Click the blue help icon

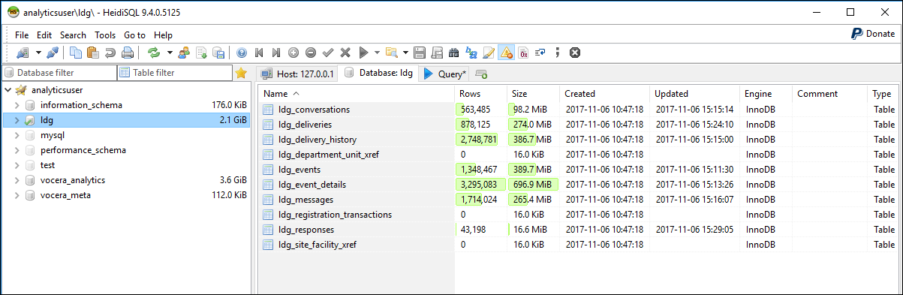[241, 53]
